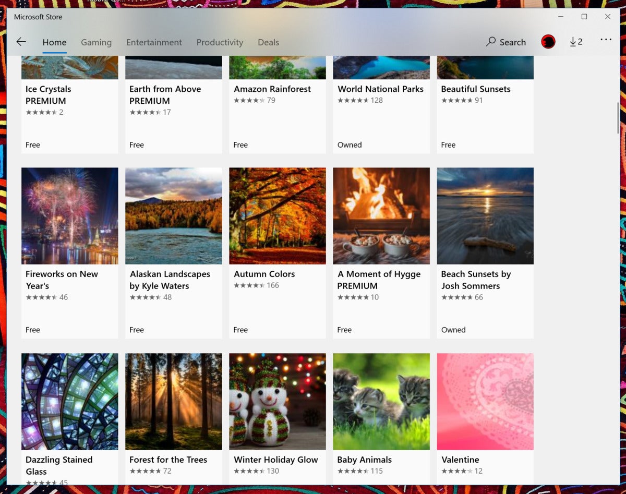Switch to the Gaming tab
Screen dimensions: 626x494
pos(96,42)
